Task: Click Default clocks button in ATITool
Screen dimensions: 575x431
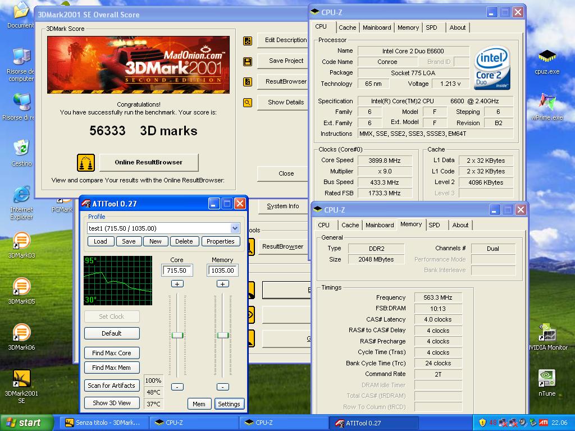Action: click(x=112, y=333)
